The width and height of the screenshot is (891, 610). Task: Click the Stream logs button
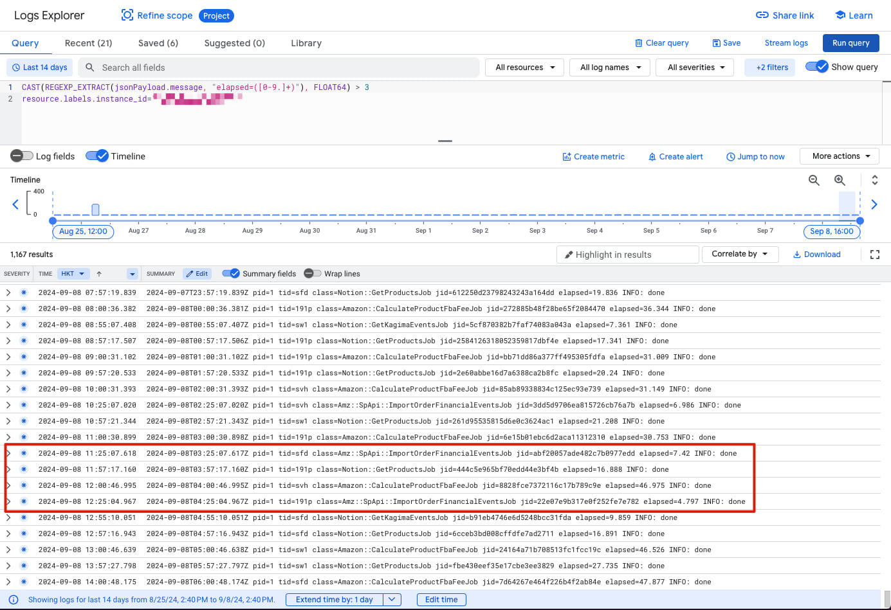coord(786,43)
